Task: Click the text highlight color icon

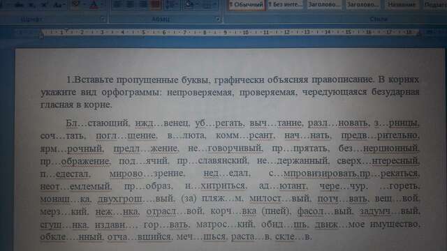Action: [76, 5]
